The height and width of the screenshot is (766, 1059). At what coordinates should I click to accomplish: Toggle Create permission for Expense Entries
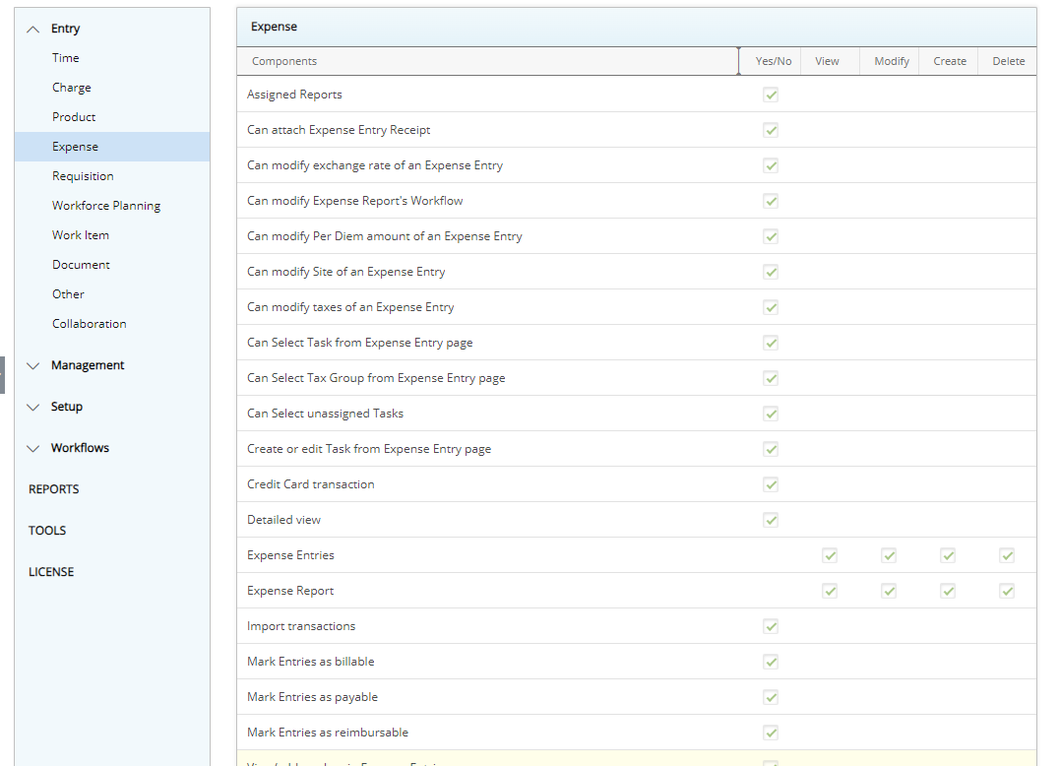pos(948,555)
